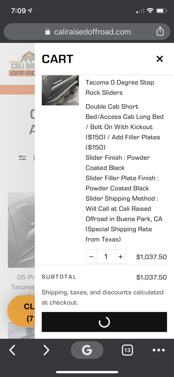
Task: Tap the browser back arrow
Action: 12,350
